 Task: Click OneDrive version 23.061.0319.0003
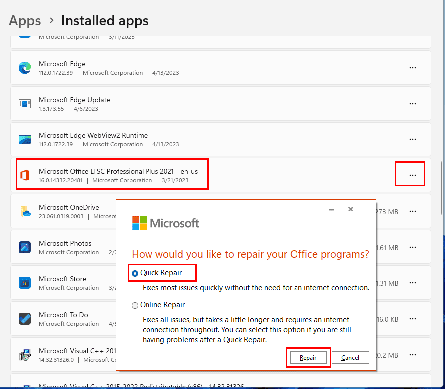coord(61,216)
